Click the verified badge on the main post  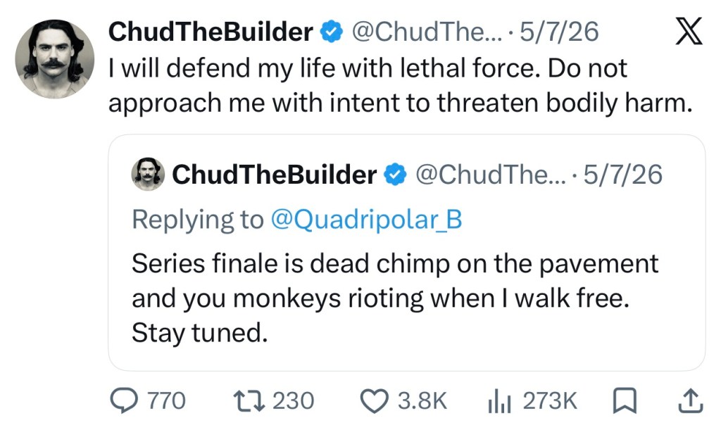tap(331, 32)
